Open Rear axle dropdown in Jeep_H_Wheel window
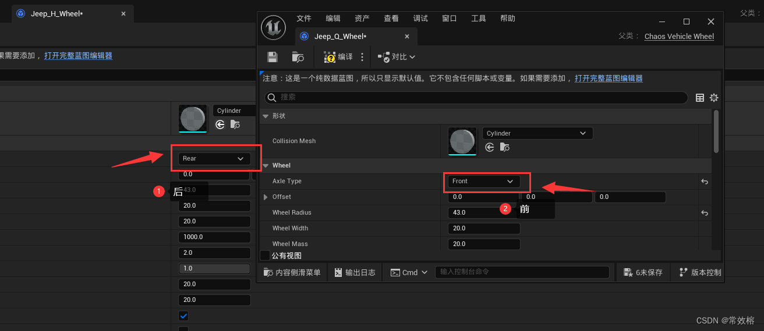The image size is (764, 331). (x=214, y=158)
